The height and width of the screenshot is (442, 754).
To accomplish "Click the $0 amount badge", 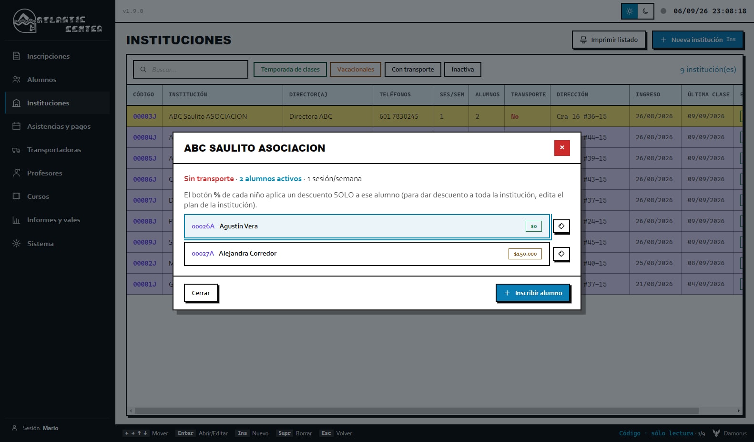I will tap(534, 226).
